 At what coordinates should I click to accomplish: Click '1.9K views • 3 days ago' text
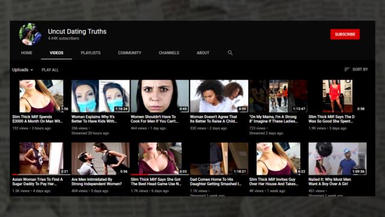point(327,128)
